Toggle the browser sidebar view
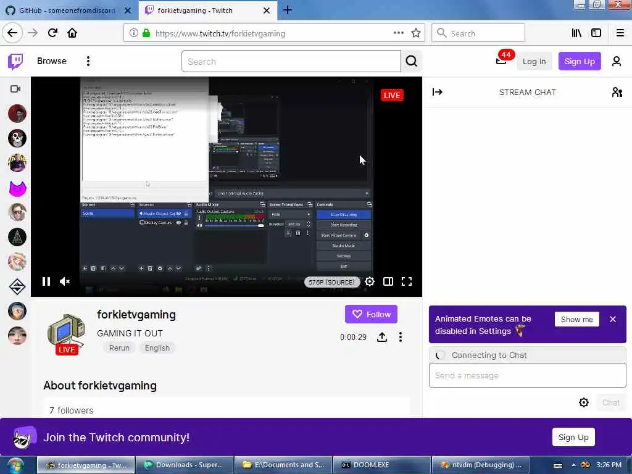The width and height of the screenshot is (632, 474). [x=596, y=33]
